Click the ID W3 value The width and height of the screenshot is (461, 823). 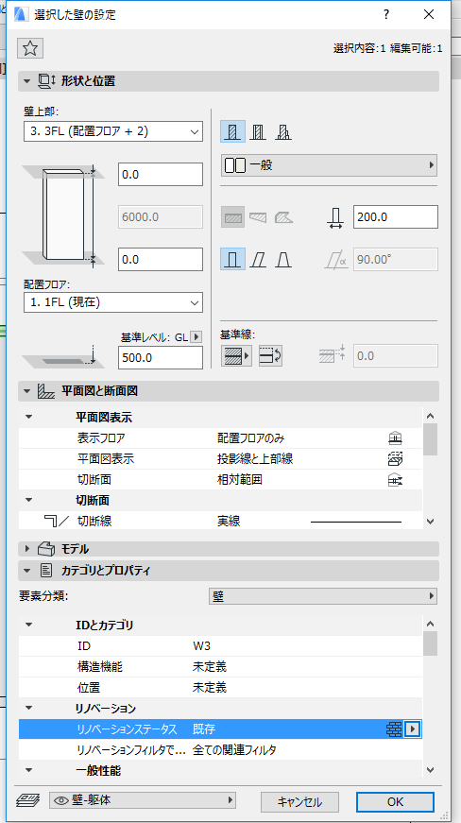(x=202, y=646)
